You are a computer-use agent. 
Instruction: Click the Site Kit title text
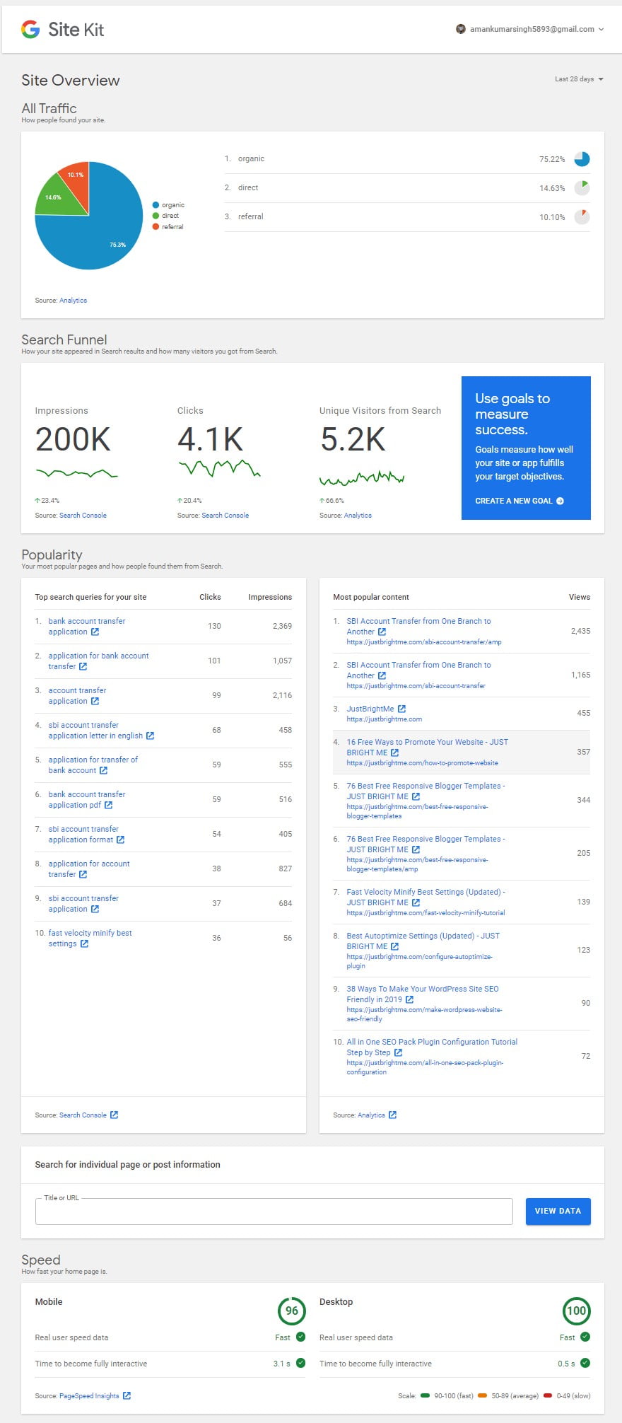click(x=76, y=30)
